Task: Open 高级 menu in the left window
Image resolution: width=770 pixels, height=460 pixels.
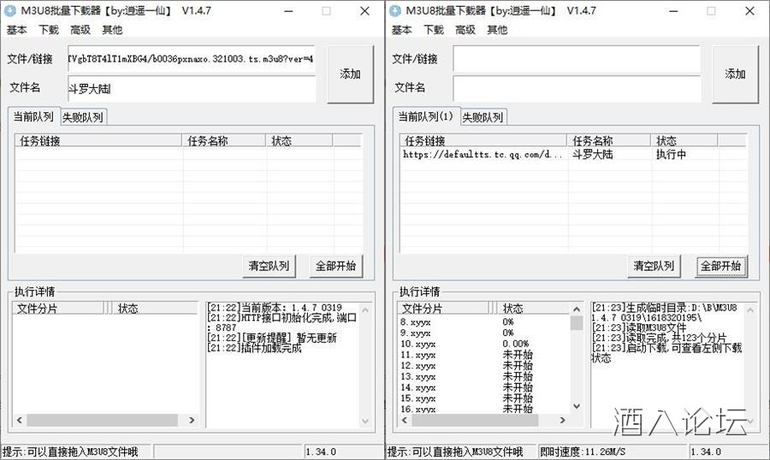Action: tap(80, 30)
